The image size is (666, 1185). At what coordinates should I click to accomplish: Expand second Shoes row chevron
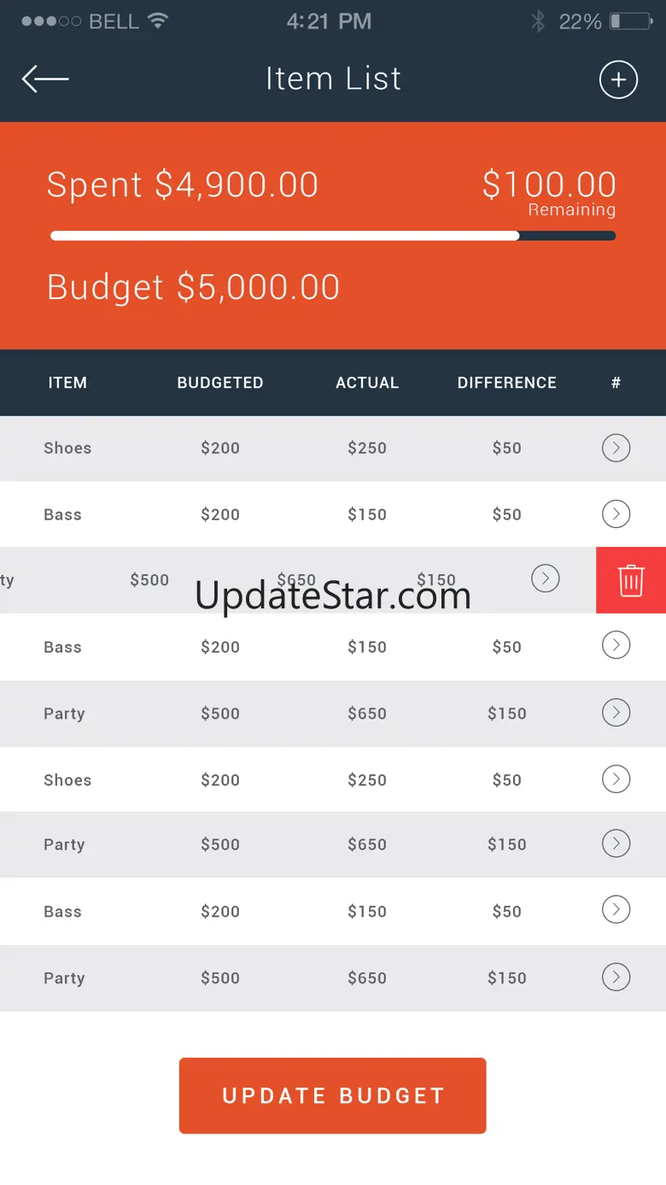coord(616,778)
